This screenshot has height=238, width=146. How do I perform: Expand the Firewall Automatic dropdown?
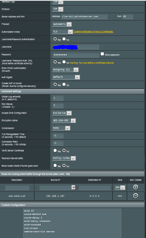[62, 24]
